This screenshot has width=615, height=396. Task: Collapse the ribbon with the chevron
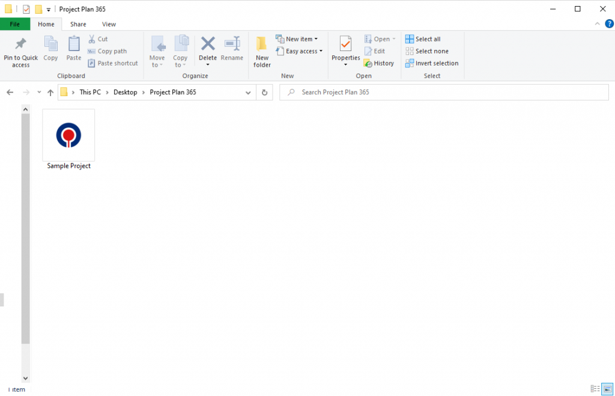598,24
